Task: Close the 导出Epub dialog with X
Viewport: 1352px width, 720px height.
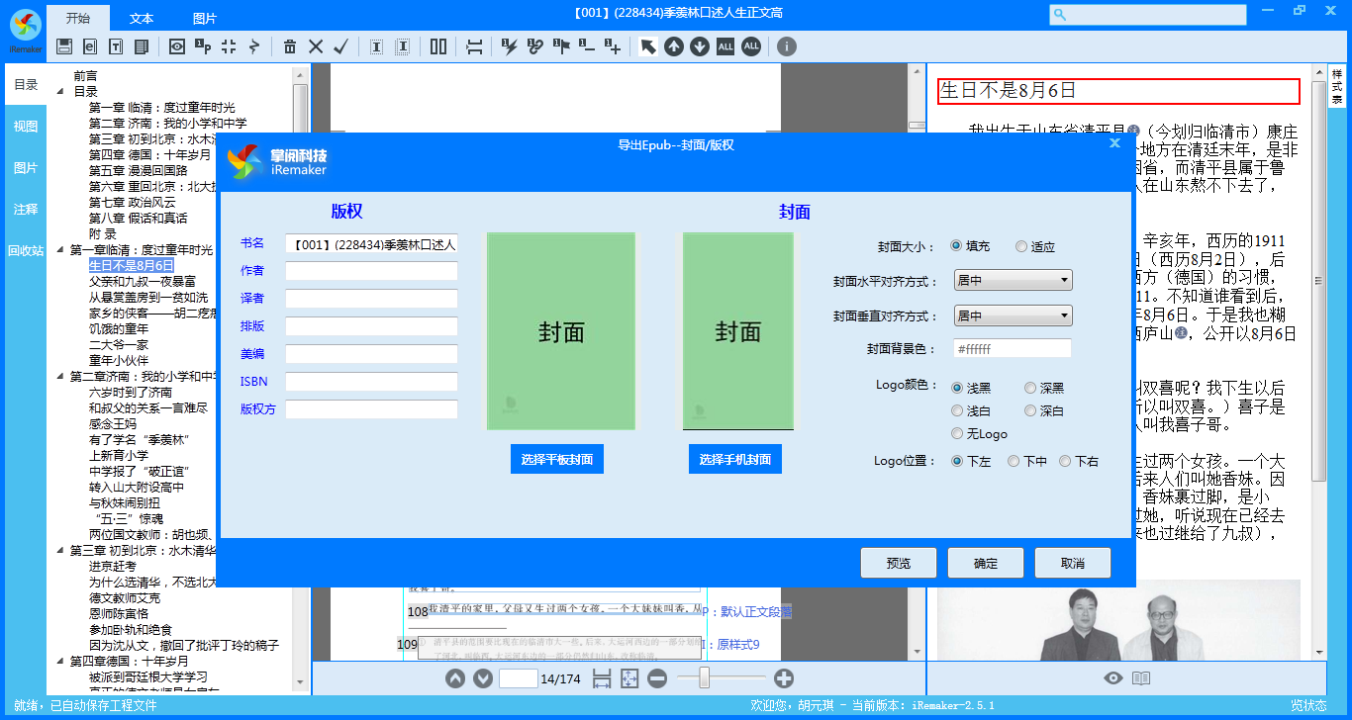Action: coord(1115,143)
